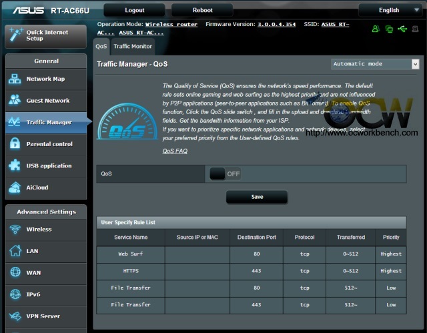The width and height of the screenshot is (427, 333).
Task: Open WAN advanced settings
Action: click(x=46, y=272)
